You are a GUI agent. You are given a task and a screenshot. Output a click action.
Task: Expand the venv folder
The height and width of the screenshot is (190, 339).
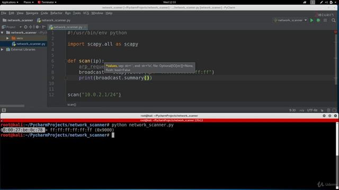[x=7, y=38]
